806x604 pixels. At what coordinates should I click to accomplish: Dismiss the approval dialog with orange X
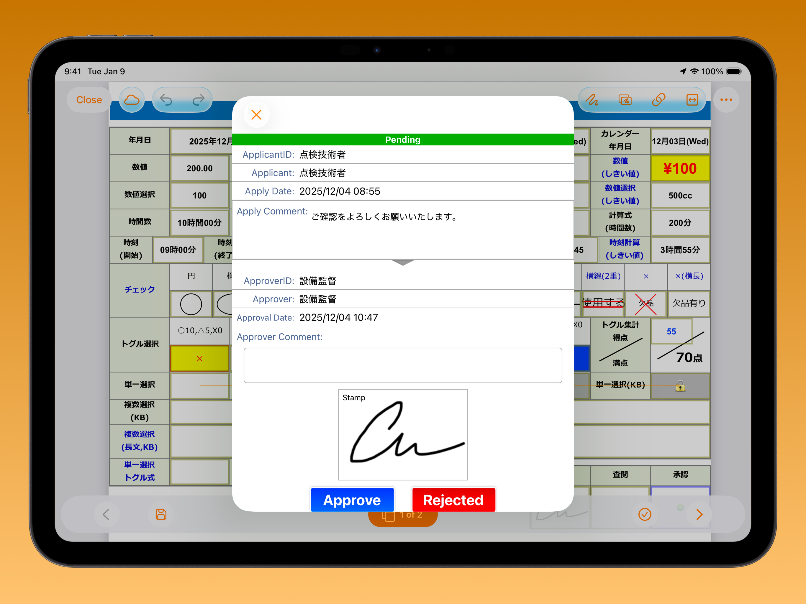click(x=256, y=115)
